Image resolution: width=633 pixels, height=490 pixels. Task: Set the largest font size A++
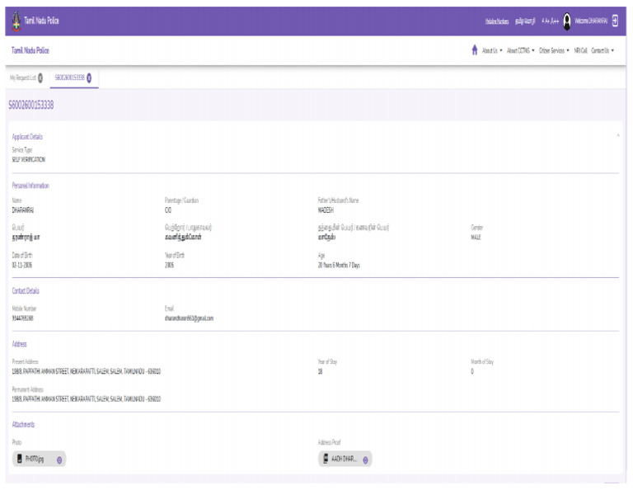555,21
